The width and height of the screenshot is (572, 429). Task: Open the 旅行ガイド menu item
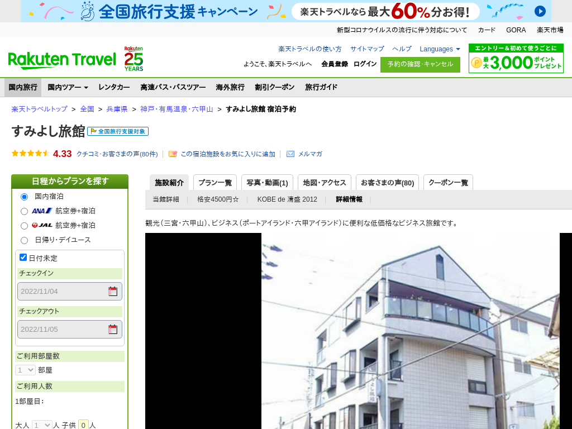(321, 87)
